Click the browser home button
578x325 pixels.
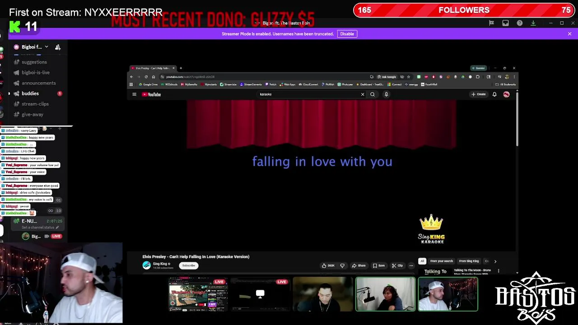pyautogui.click(x=153, y=77)
